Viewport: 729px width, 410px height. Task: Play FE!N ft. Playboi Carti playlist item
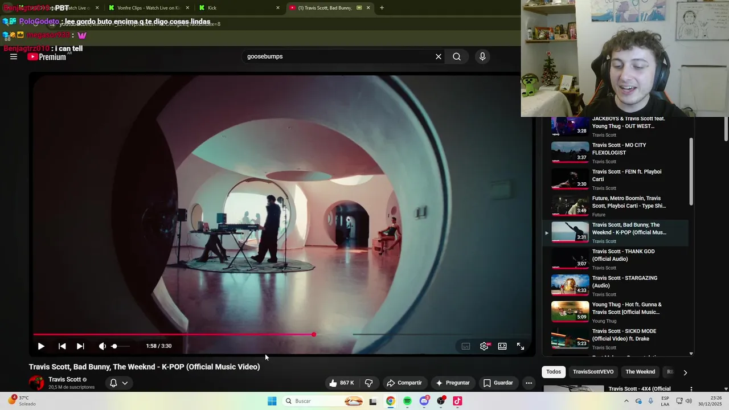615,179
